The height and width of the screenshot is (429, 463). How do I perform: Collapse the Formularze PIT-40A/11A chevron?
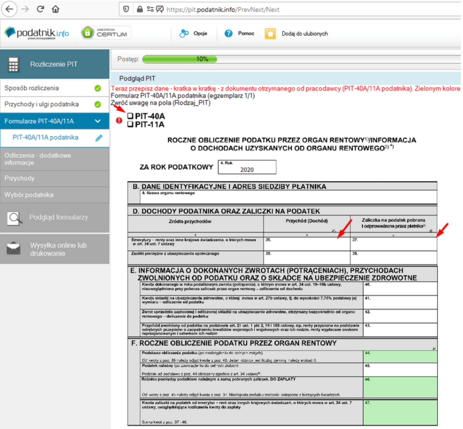click(x=98, y=121)
